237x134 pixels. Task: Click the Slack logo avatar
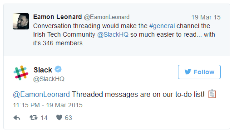click(21, 73)
